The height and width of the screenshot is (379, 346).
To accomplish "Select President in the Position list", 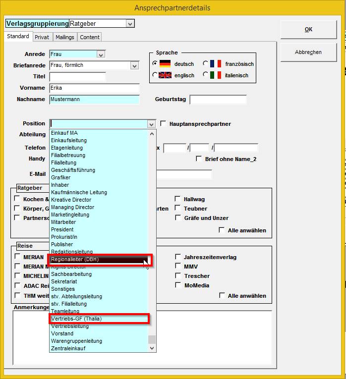I will pos(99,229).
